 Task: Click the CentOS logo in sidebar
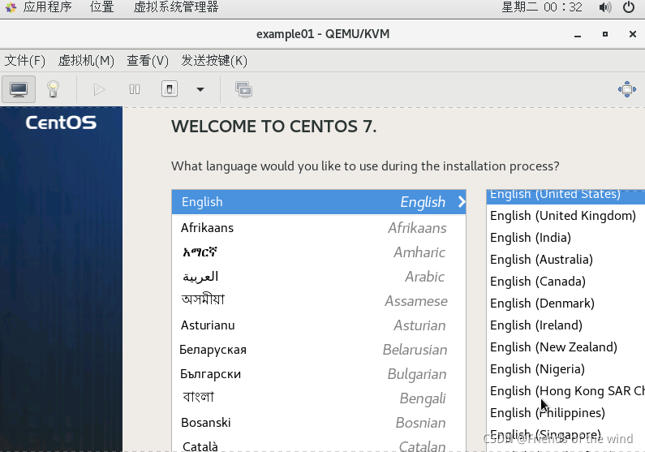[61, 123]
